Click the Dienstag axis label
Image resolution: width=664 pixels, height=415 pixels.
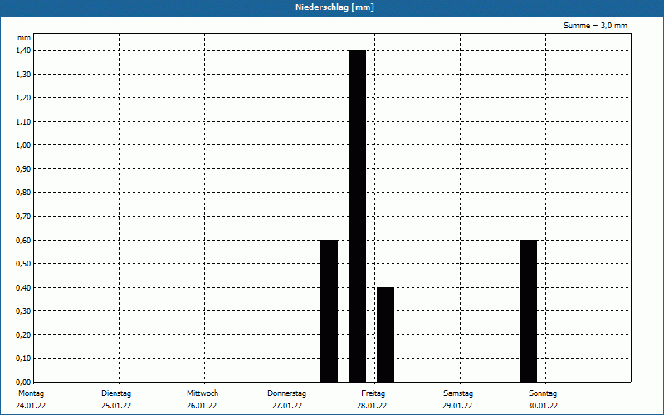(116, 393)
